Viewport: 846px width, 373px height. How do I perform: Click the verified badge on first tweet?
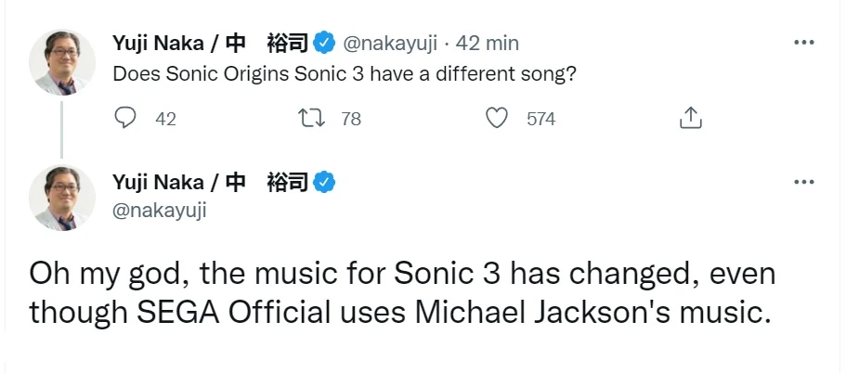[x=324, y=43]
